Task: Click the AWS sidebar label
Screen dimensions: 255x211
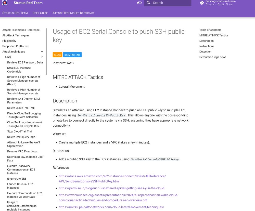Action: point(8,57)
